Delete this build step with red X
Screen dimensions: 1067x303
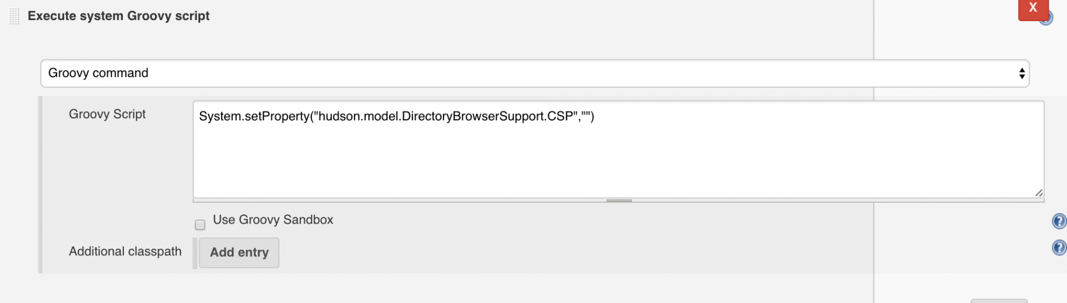(x=1033, y=8)
